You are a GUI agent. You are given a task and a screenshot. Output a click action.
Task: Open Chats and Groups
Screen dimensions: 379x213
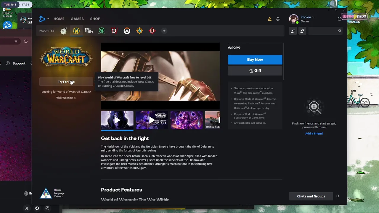click(311, 196)
